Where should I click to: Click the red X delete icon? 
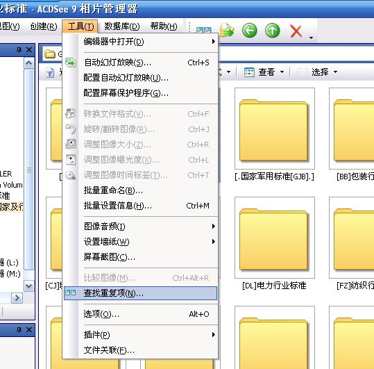pos(296,31)
